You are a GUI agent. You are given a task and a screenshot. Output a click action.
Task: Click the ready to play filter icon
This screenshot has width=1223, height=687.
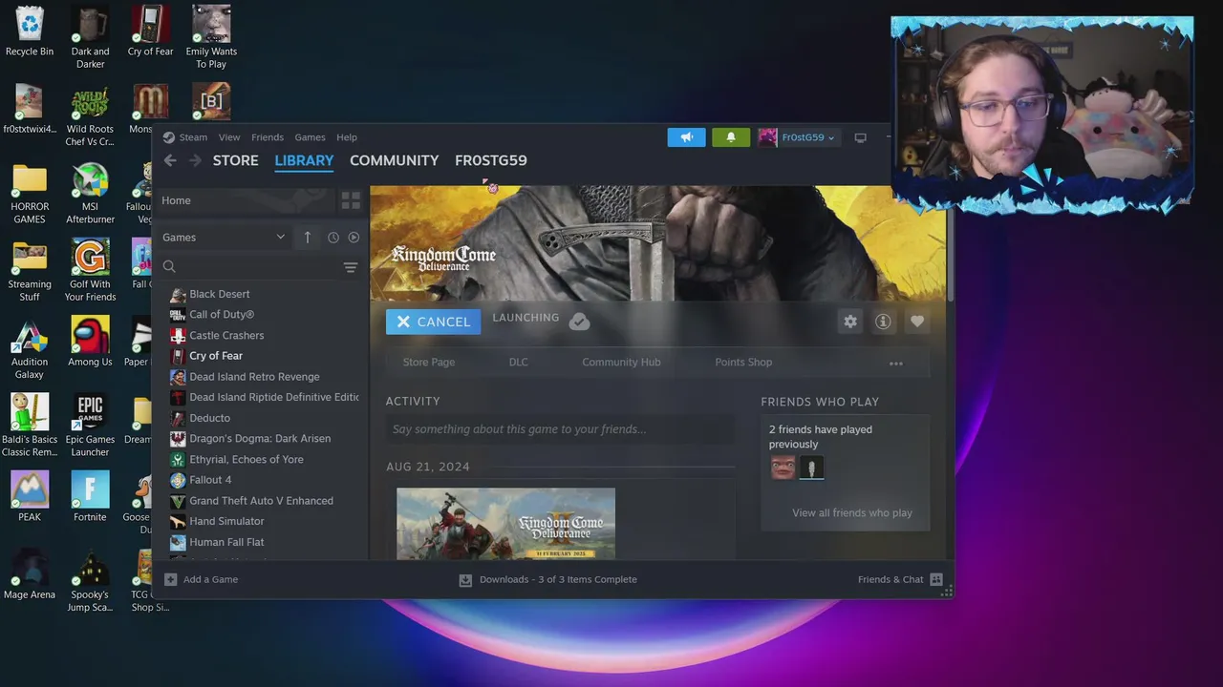[x=354, y=238]
